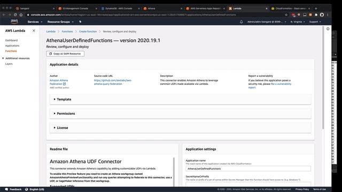Click the feedback speech bubble icon
The width and height of the screenshot is (342, 192).
[6, 189]
